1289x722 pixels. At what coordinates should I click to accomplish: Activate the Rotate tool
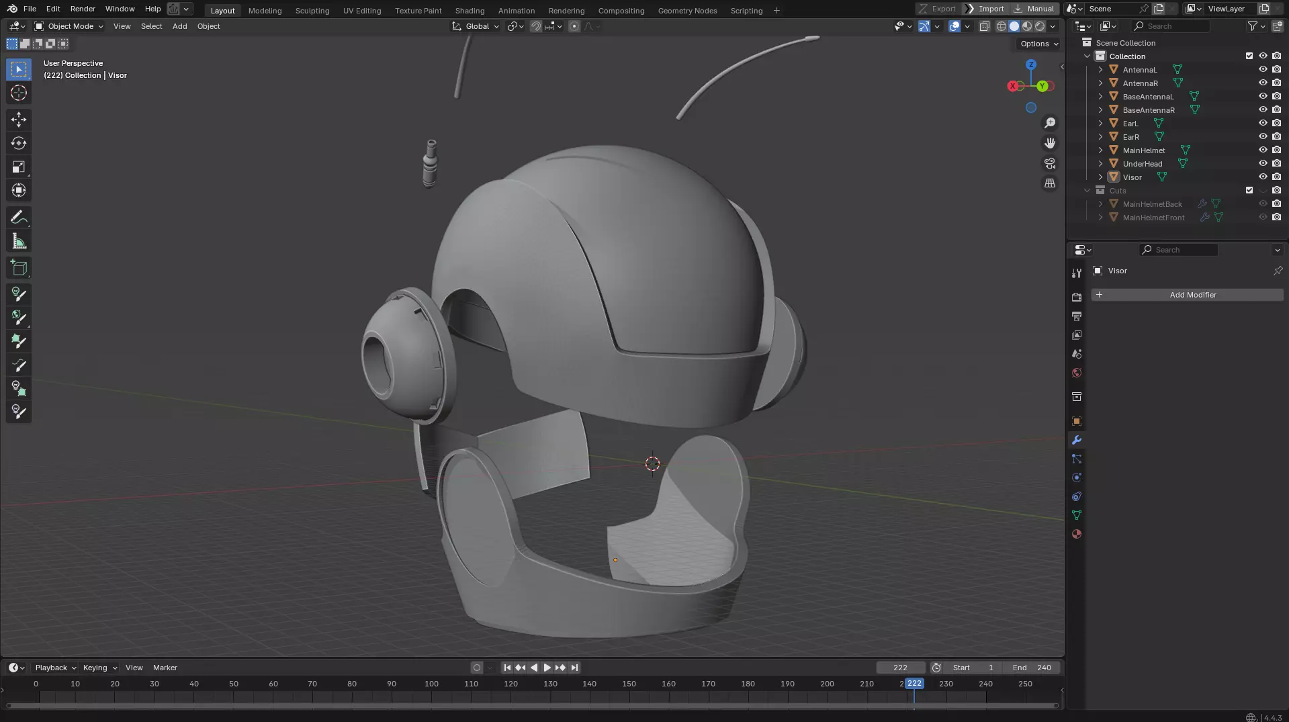[x=19, y=143]
